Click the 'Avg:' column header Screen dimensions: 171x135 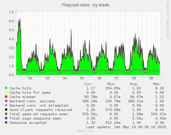click(134, 84)
